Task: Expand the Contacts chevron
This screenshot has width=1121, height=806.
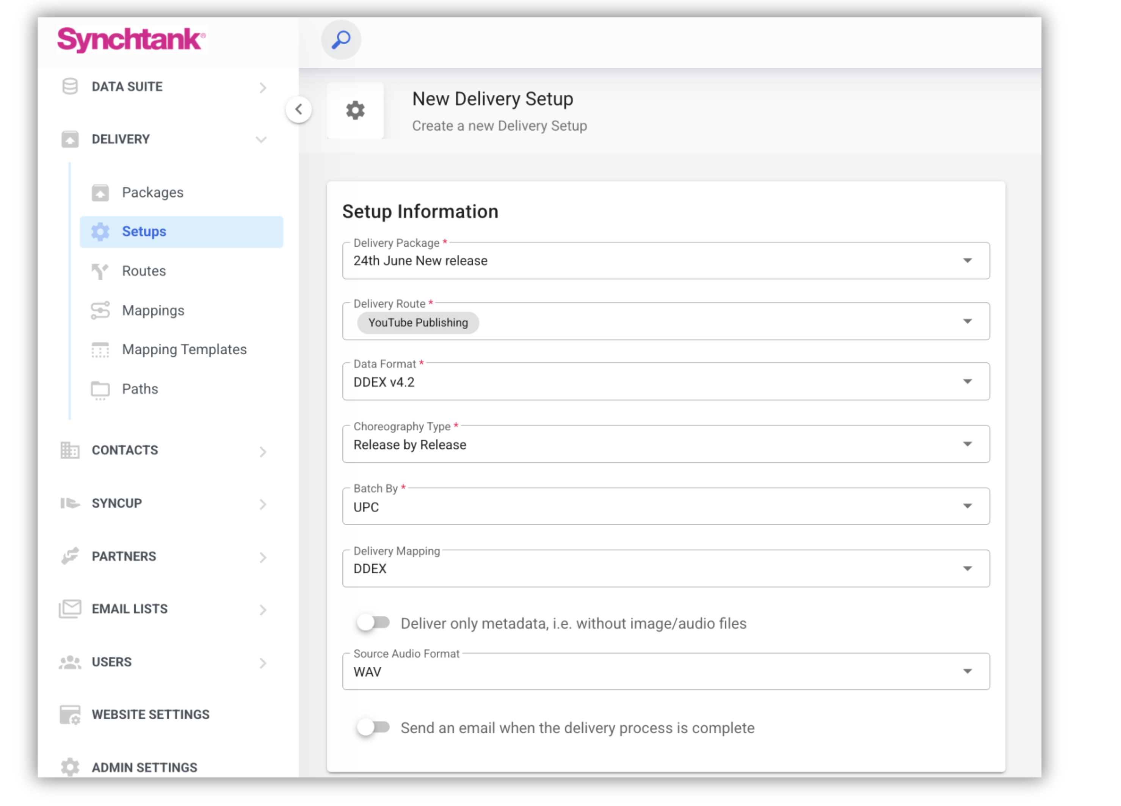Action: click(x=262, y=452)
